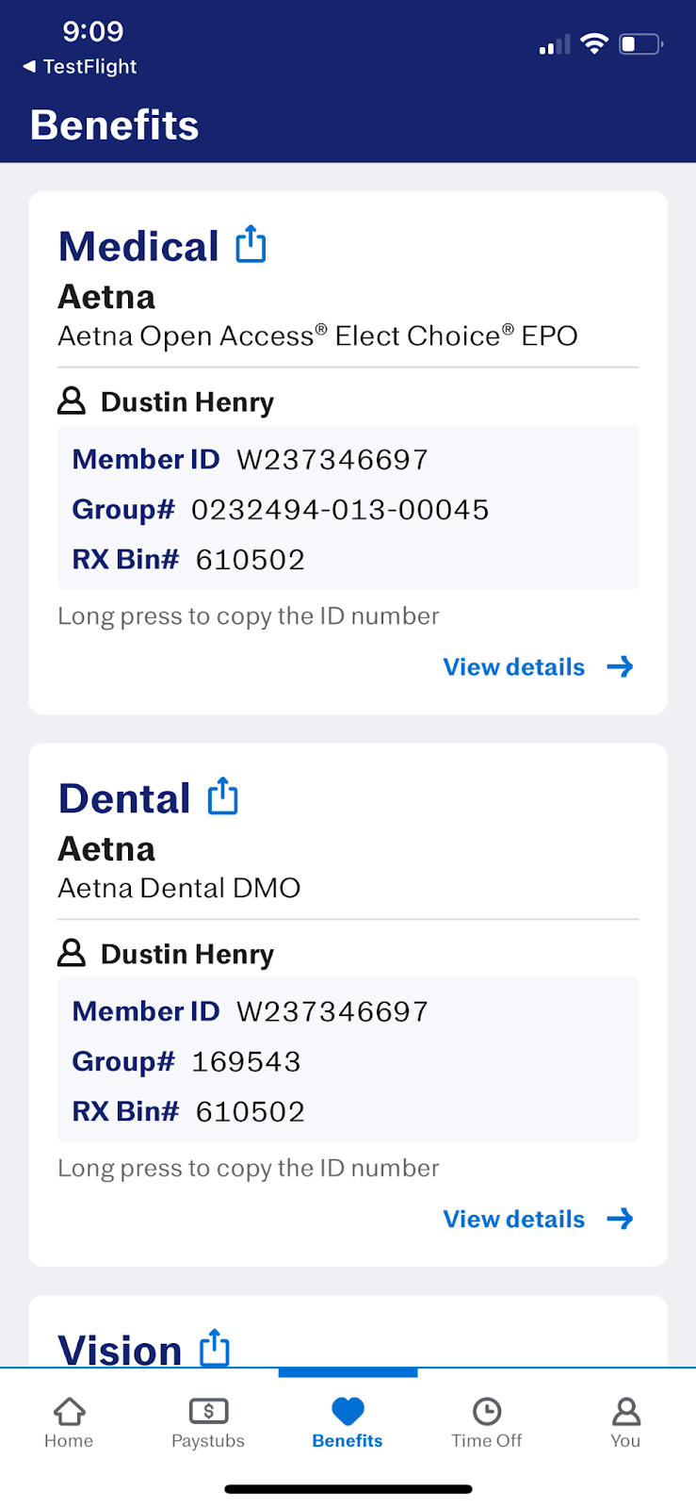696x1508 pixels.
Task: Tap the Benefits page title
Action: (114, 125)
